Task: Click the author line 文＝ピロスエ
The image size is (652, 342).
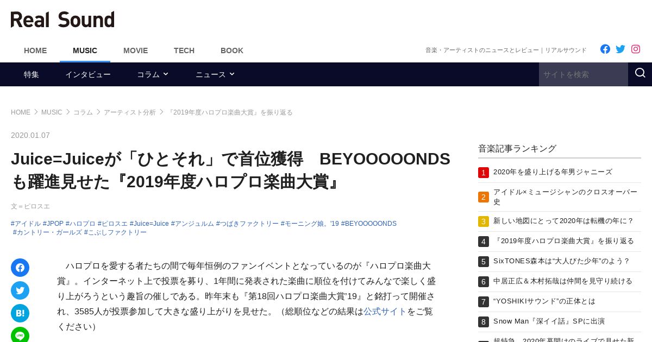Action: pos(30,206)
